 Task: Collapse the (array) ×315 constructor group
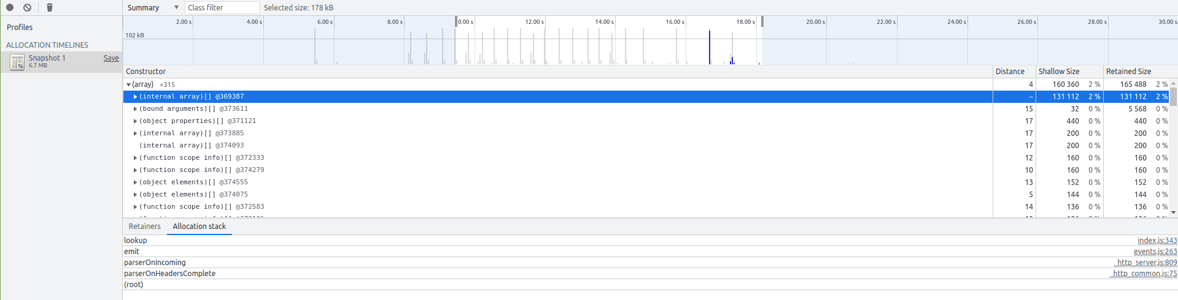pyautogui.click(x=128, y=84)
